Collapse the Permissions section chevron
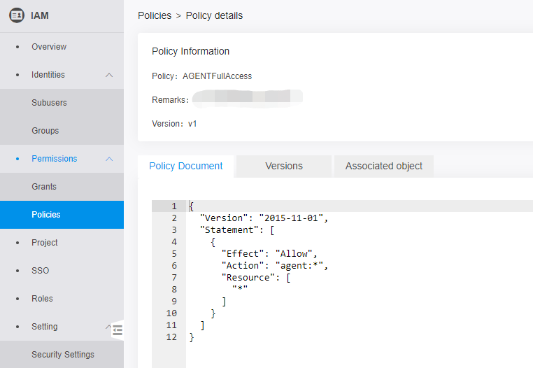This screenshot has width=533, height=368. (109, 160)
